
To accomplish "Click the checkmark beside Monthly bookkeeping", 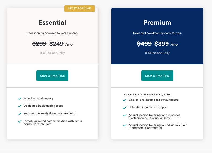I will click(x=20, y=99).
